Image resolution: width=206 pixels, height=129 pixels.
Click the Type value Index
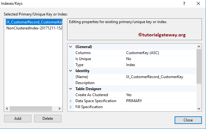click(x=131, y=65)
